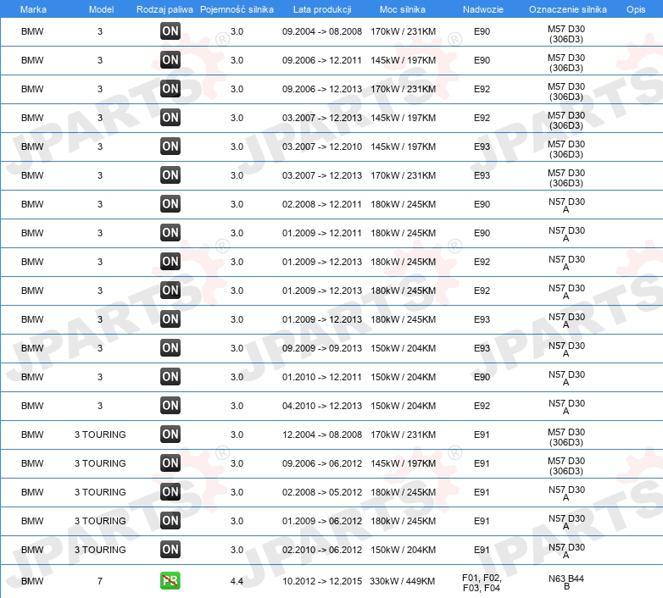Select the date cell 10.2012 -> 12.2015

pyautogui.click(x=322, y=581)
